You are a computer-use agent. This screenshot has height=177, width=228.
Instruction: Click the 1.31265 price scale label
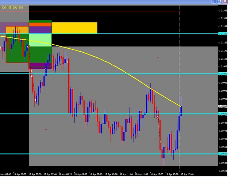(x=223, y=27)
